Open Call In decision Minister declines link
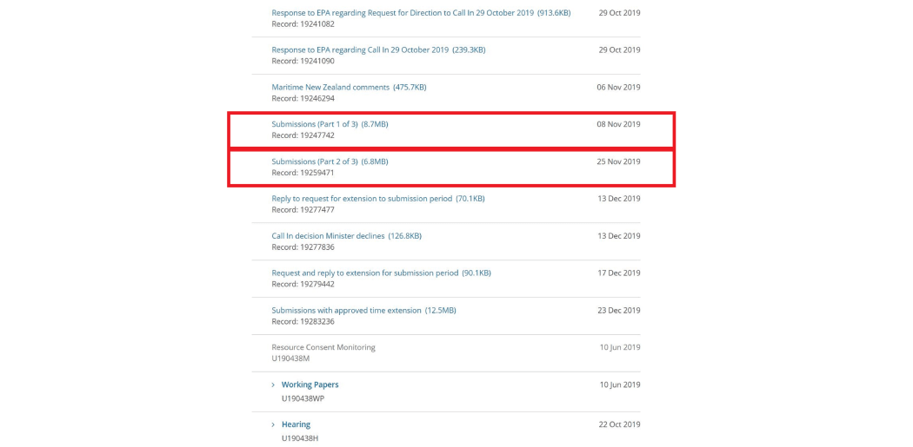The image size is (913, 447). tap(346, 236)
